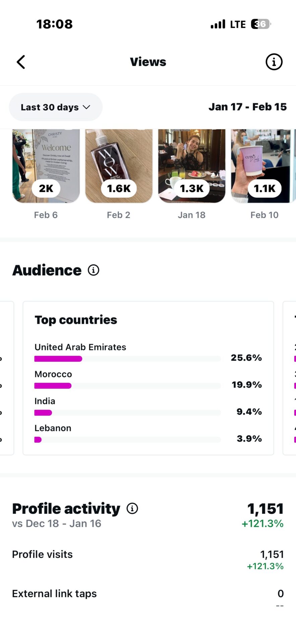
Task: Open the Views info icon
Action: click(274, 62)
